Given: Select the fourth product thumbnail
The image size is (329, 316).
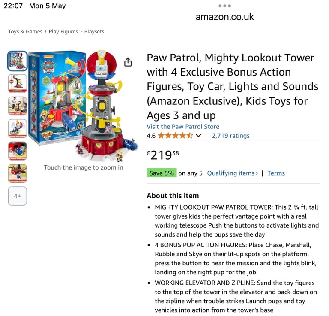Looking at the screenshot, I should click(x=18, y=128).
